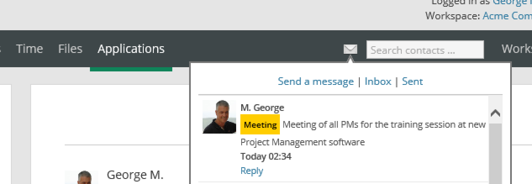Open the Workspace menu in navigation bar

[x=517, y=49]
